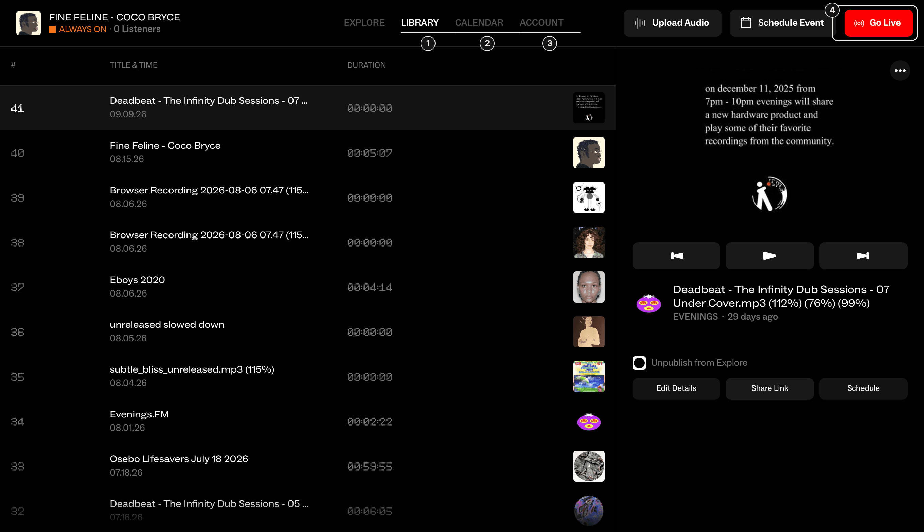Open the Edit Details button
Screen dimensions: 924x532
pos(676,388)
